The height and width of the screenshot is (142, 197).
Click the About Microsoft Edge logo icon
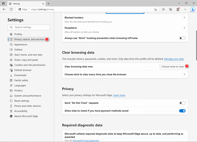11,116
